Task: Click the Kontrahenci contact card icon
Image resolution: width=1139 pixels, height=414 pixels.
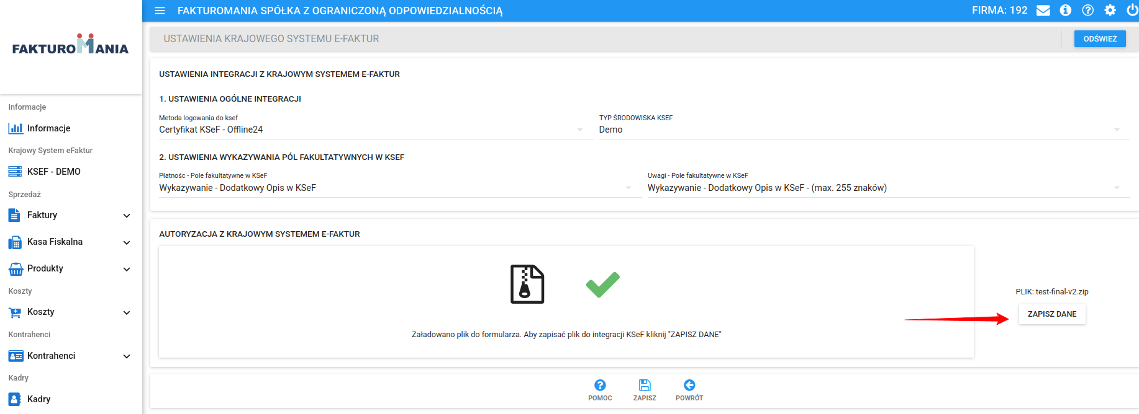Action: click(16, 356)
